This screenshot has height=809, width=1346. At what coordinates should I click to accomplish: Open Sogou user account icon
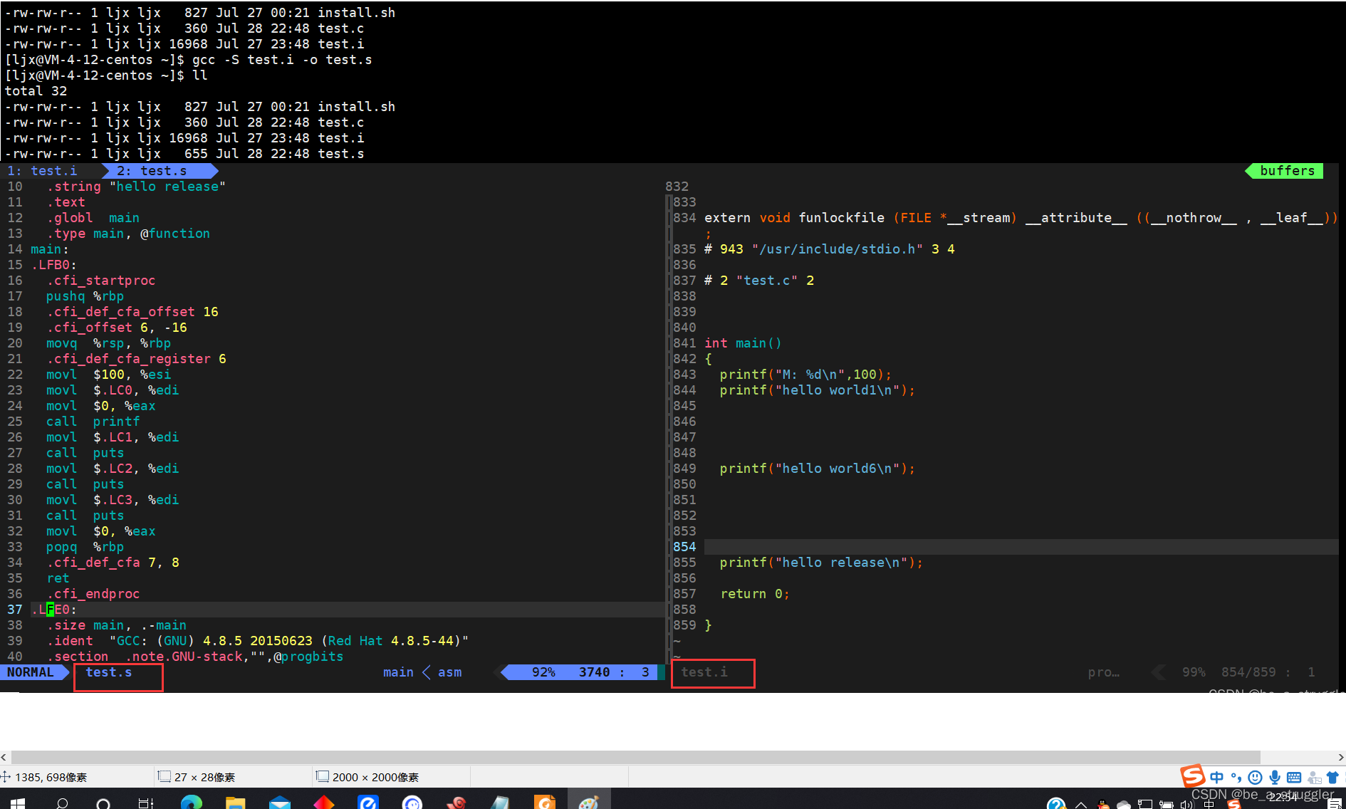point(1314,778)
